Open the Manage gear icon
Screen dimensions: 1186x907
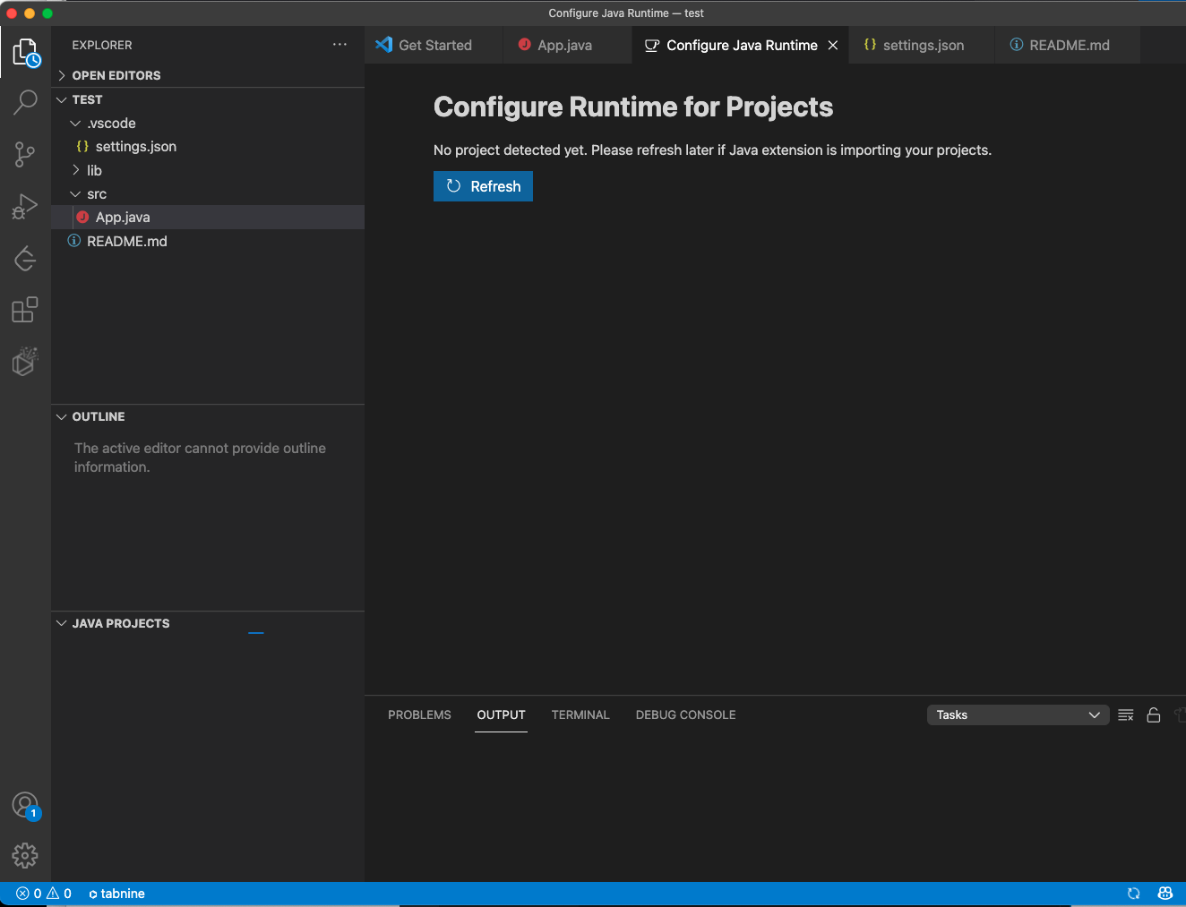(x=25, y=856)
